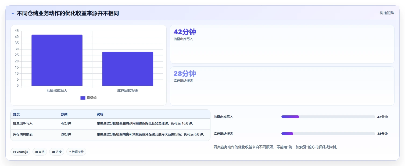Viewport: 405px width, 166px height.
Task: Click 42分钟 value right of progress bar
Action: point(382,117)
